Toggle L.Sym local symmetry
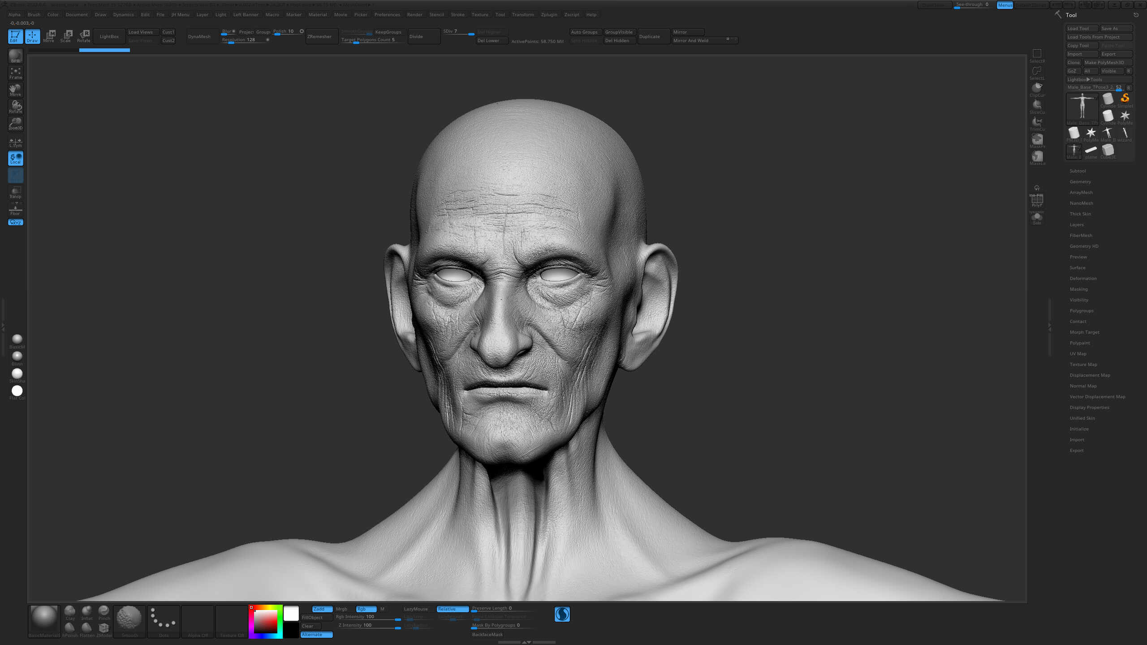 click(x=15, y=141)
